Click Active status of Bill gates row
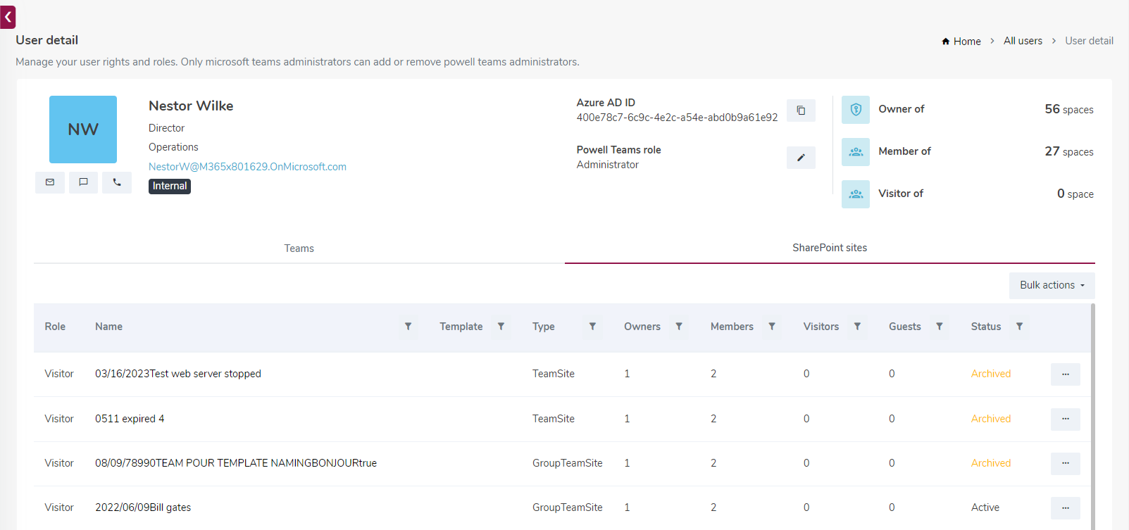 pyautogui.click(x=985, y=507)
